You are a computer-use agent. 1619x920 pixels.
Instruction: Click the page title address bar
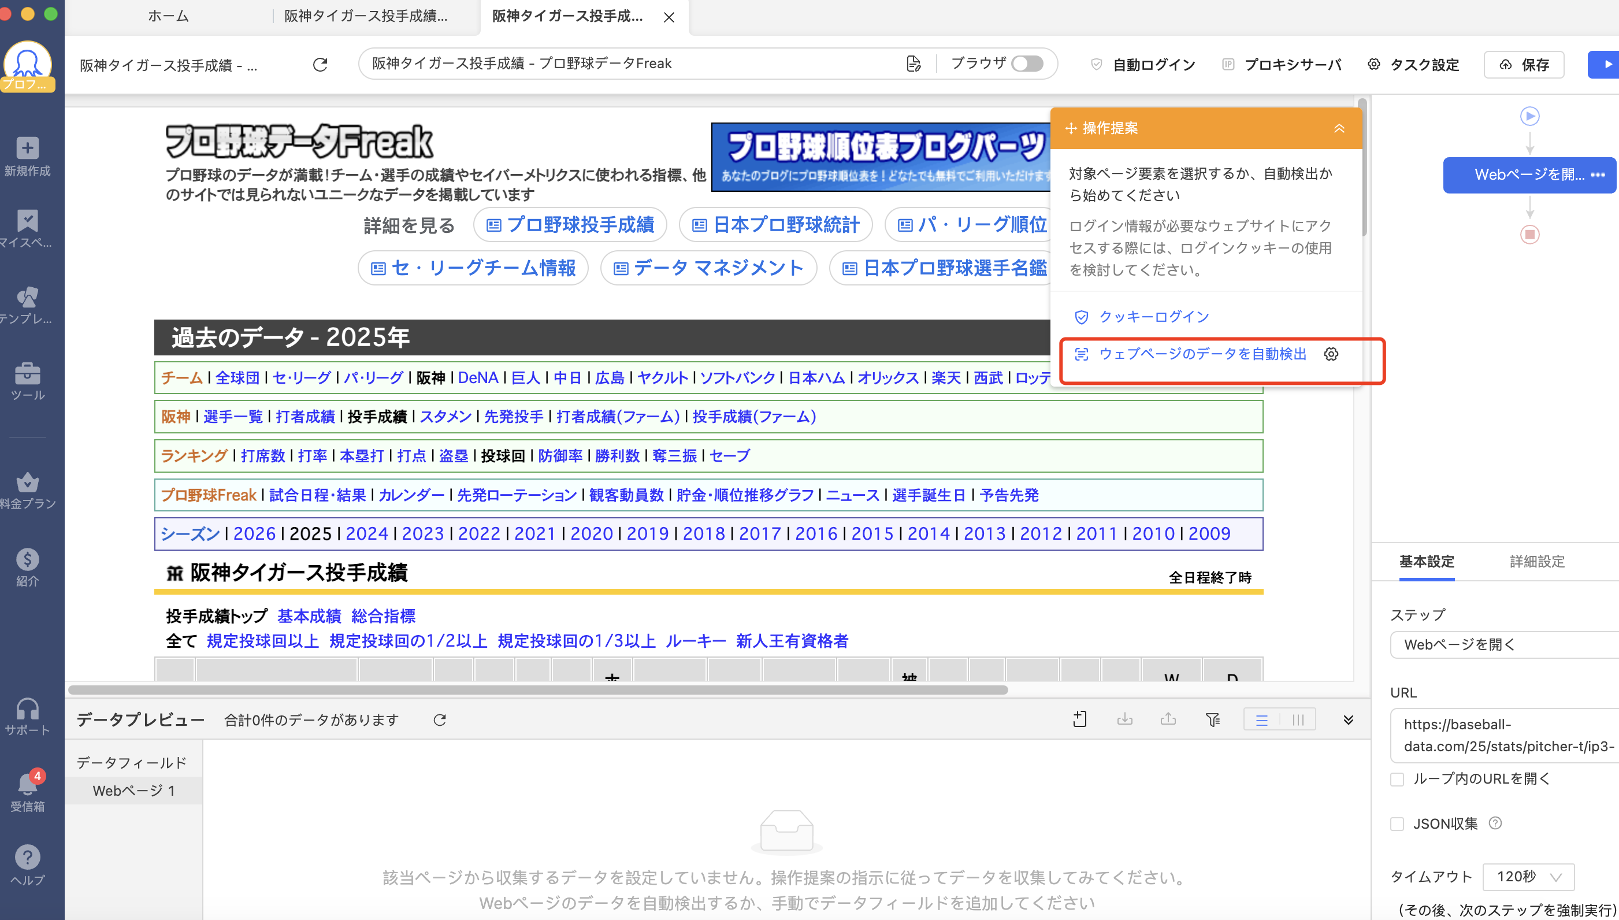[x=632, y=63]
